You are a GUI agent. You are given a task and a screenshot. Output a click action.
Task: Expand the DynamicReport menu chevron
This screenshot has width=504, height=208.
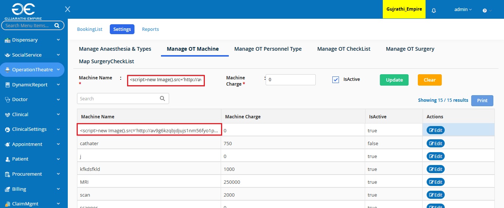coord(58,85)
